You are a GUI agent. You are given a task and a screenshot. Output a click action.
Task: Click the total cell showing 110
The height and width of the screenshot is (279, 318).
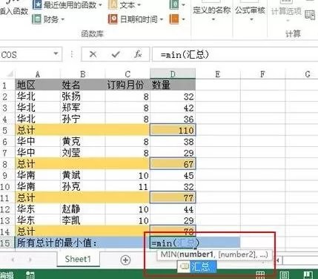(x=173, y=130)
